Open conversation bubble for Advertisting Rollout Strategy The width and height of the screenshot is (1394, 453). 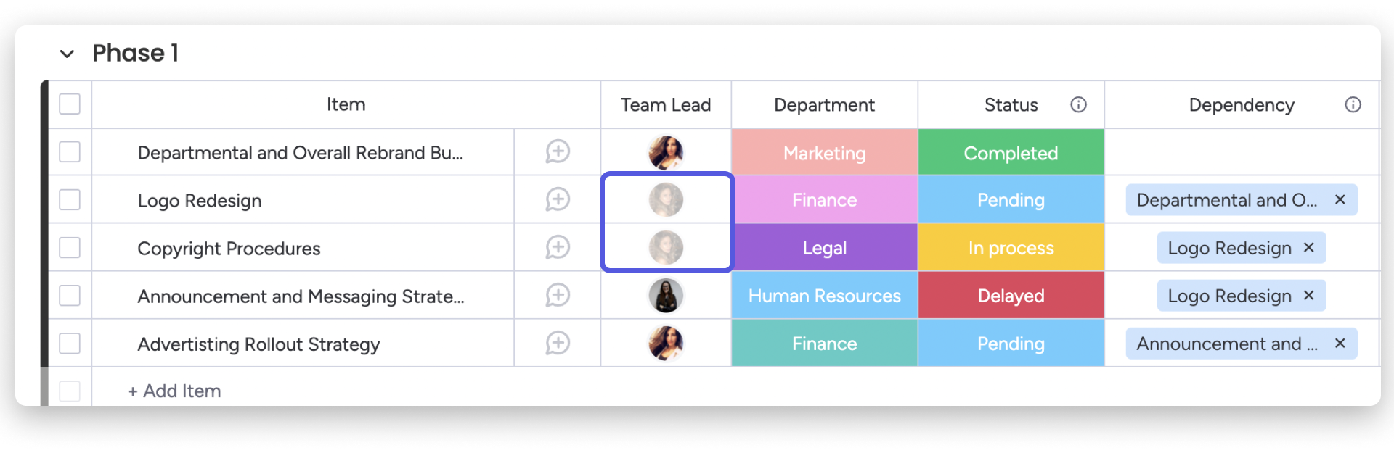click(558, 343)
